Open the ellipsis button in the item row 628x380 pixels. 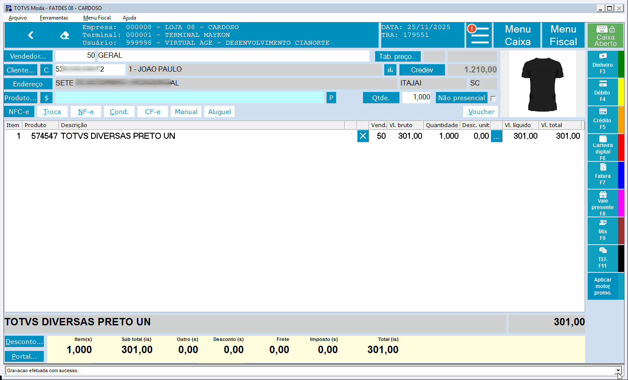pyautogui.click(x=497, y=136)
